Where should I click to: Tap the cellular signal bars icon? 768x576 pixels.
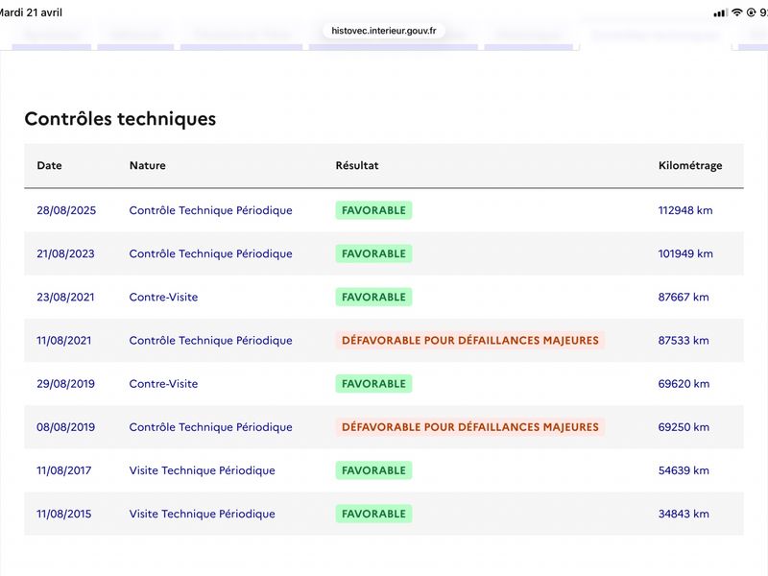click(x=721, y=13)
